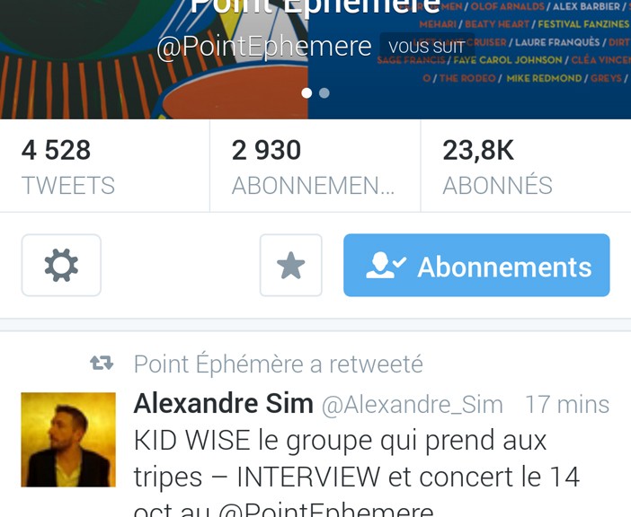Open the festival lineup banner image
This screenshot has width=631, height=517.
469,59
